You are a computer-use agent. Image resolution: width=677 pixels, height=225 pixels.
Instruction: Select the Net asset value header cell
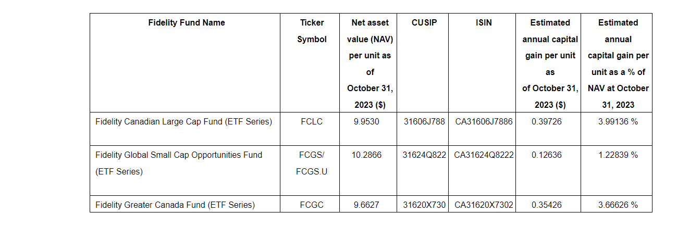370,64
